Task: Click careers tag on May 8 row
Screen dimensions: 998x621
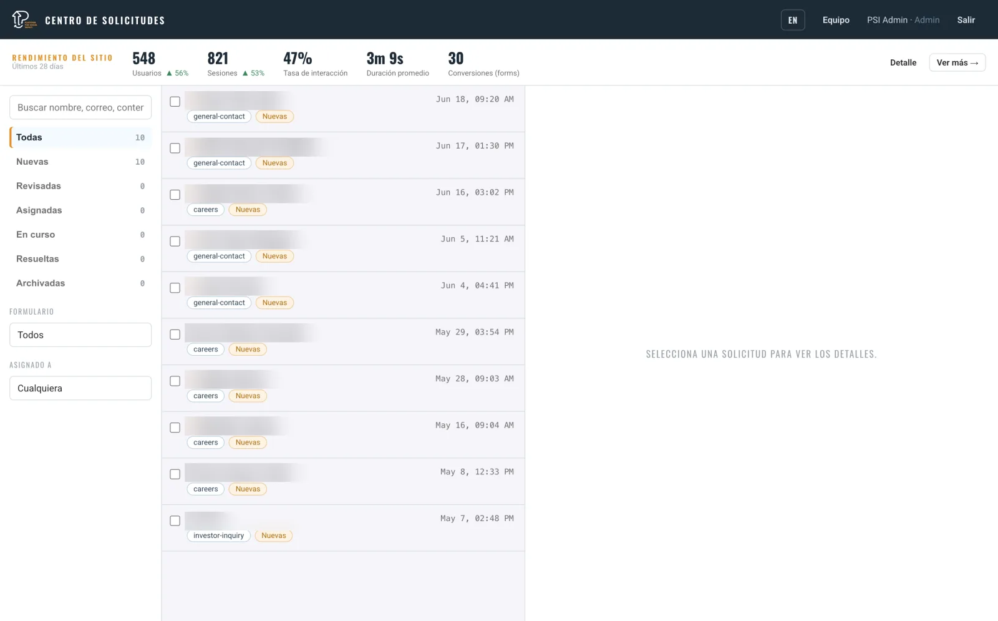Action: point(206,489)
